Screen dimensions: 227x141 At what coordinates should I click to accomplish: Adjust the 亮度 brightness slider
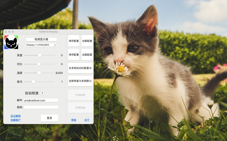[x=39, y=55]
